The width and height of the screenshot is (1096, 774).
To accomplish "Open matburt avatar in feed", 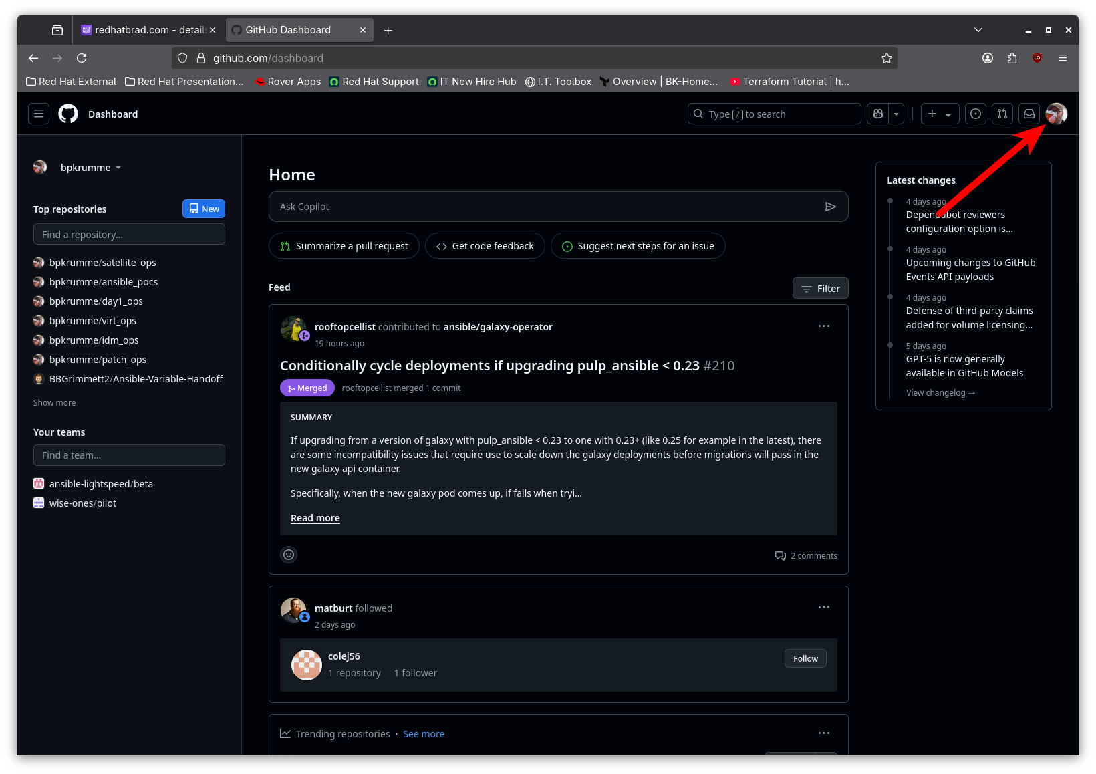I will 293,610.
